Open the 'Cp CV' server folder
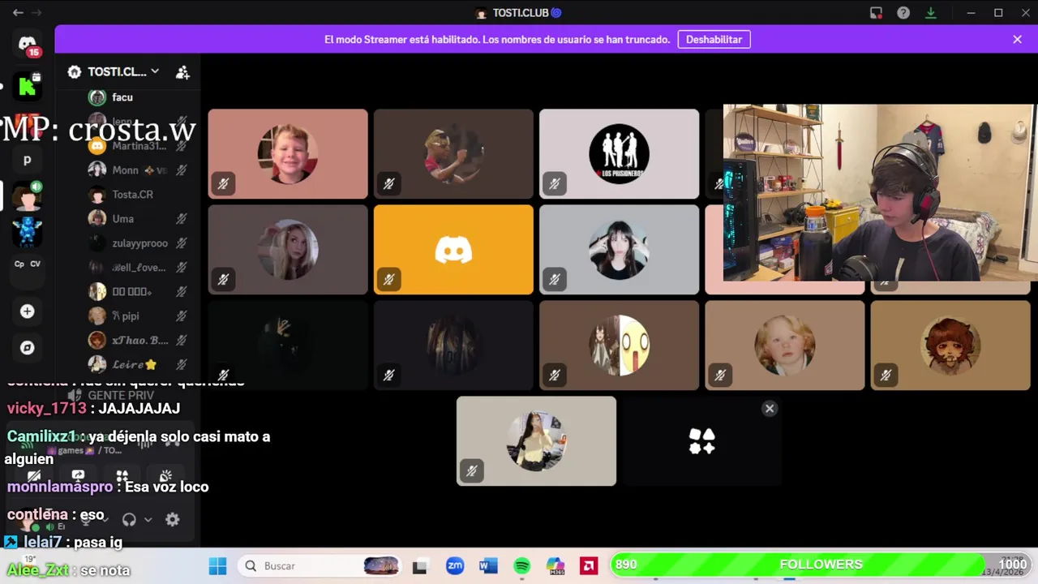The image size is (1038, 584). (28, 264)
